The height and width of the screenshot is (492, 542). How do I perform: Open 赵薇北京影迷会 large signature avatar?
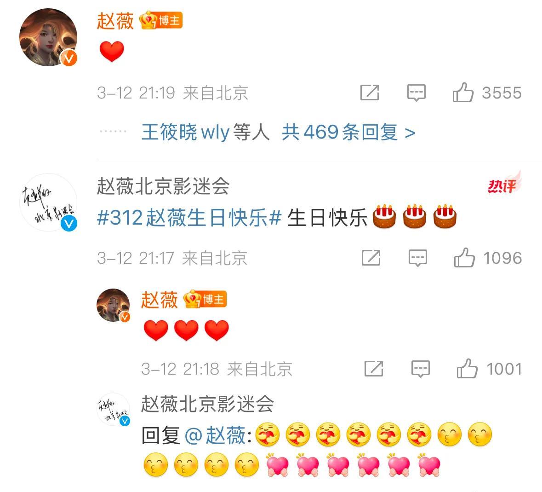[48, 203]
